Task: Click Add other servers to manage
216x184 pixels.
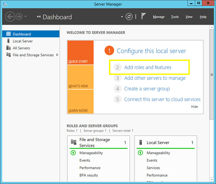Action: tap(155, 78)
